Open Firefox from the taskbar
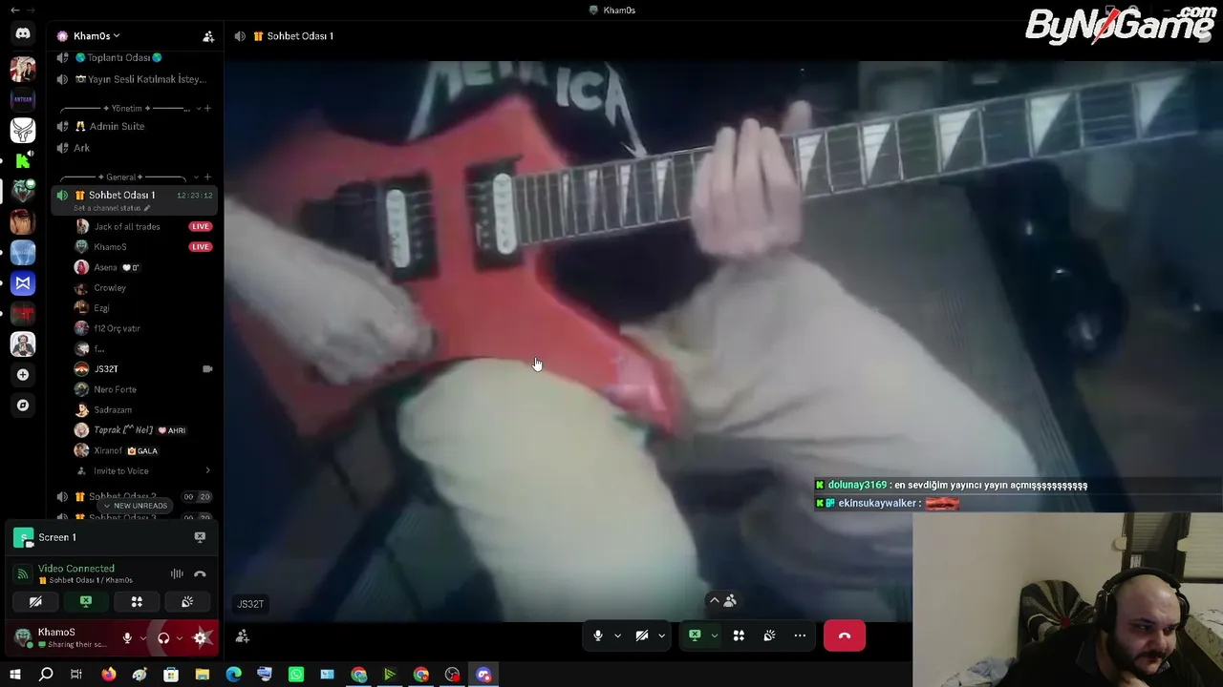Screen dimensions: 1223x687 pyautogui.click(x=108, y=675)
